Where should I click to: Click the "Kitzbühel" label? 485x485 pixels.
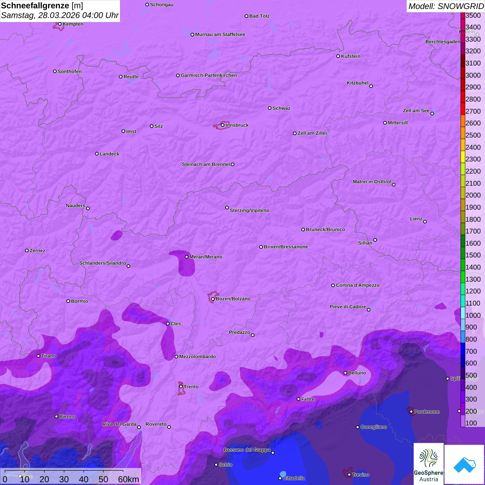coord(358,83)
